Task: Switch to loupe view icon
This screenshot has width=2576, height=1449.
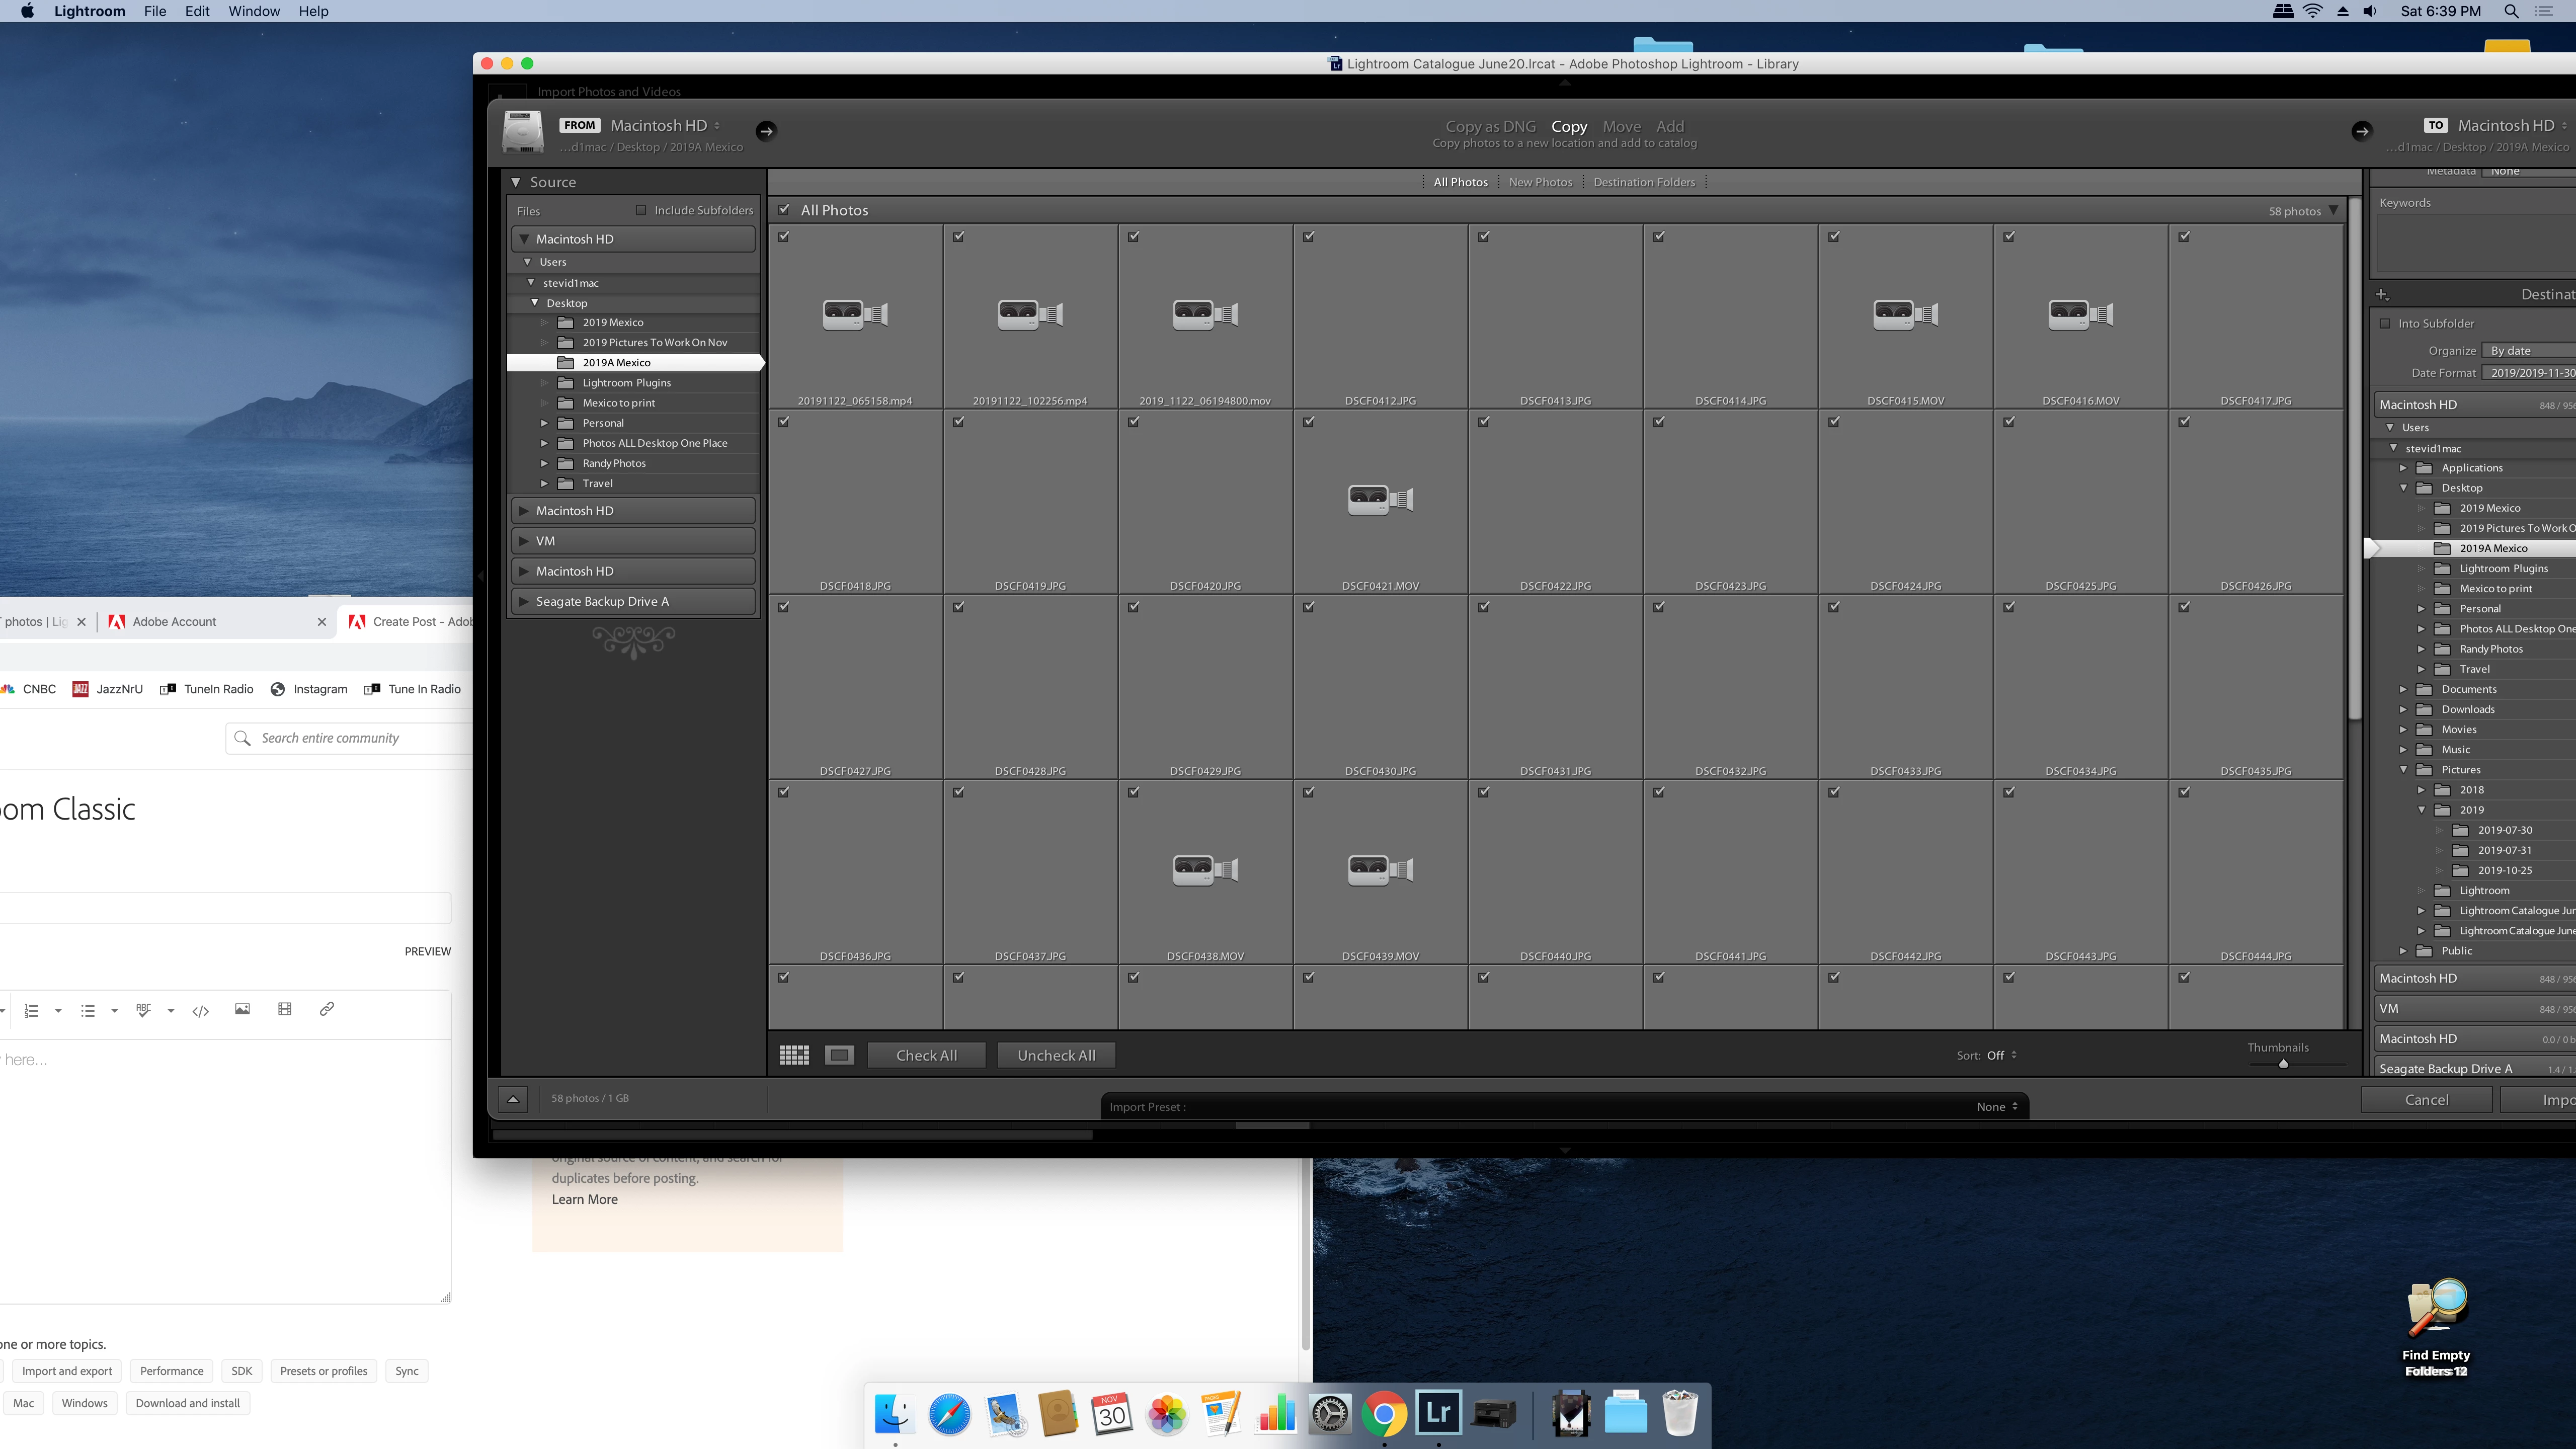Action: (840, 1055)
